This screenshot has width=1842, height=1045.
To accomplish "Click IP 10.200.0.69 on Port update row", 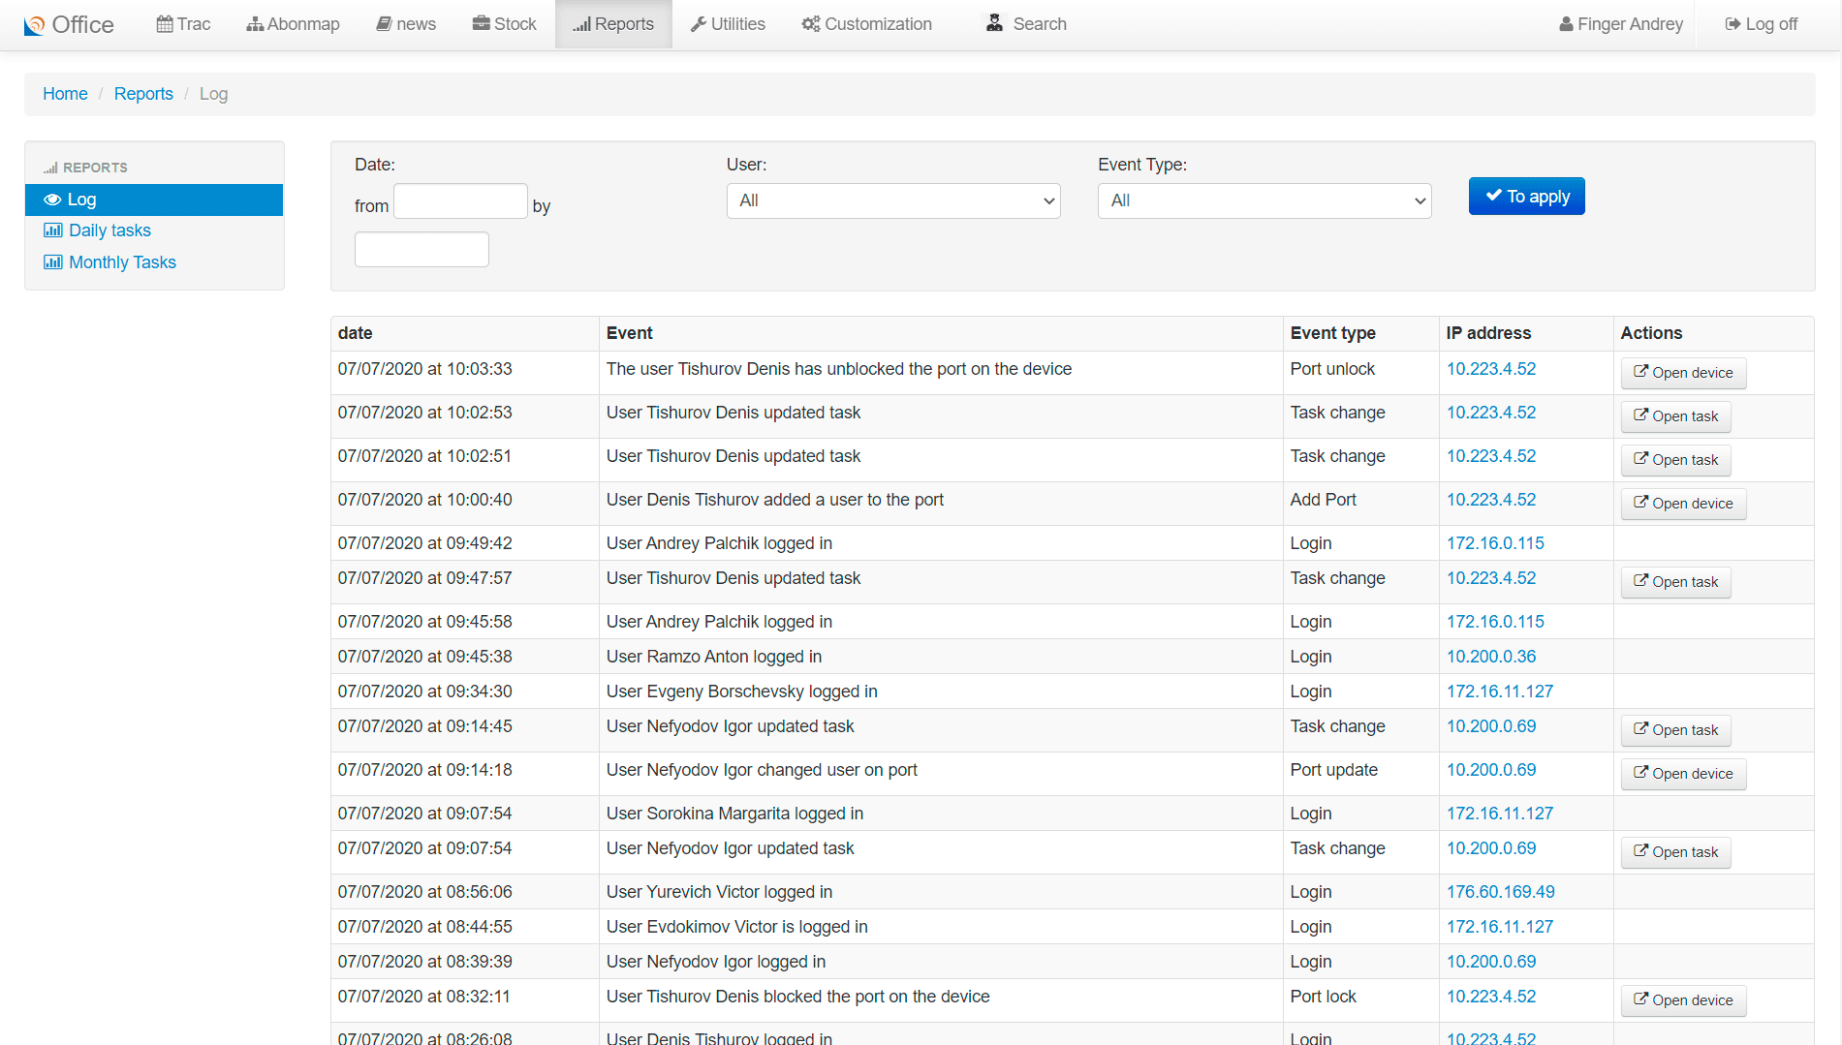I will [x=1491, y=770].
